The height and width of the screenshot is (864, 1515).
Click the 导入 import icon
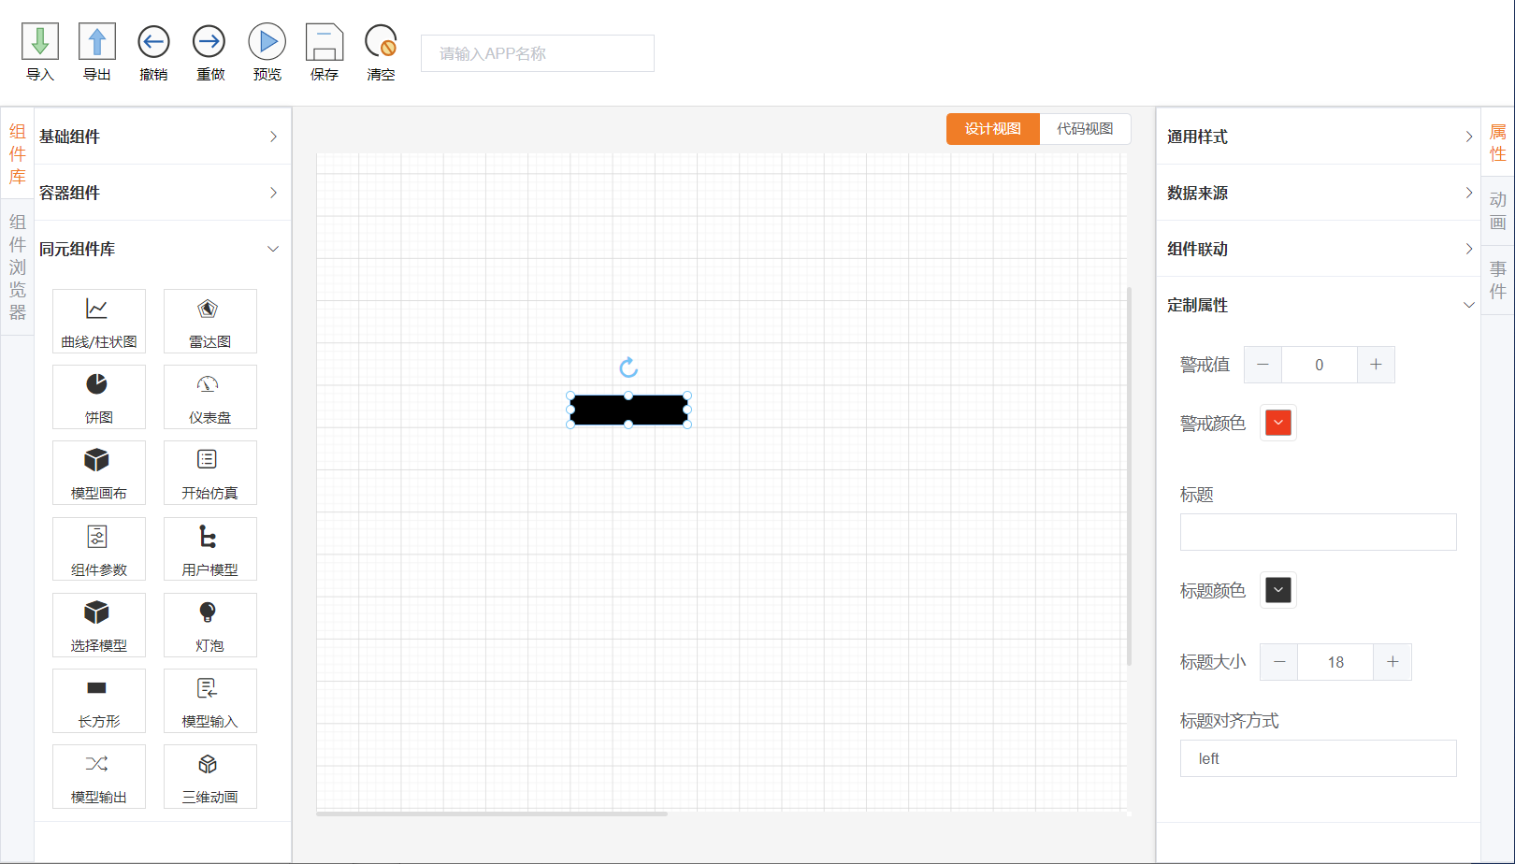point(40,42)
